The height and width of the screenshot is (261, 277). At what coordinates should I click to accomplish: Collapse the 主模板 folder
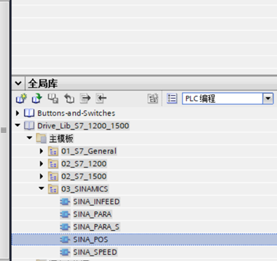click(x=29, y=138)
